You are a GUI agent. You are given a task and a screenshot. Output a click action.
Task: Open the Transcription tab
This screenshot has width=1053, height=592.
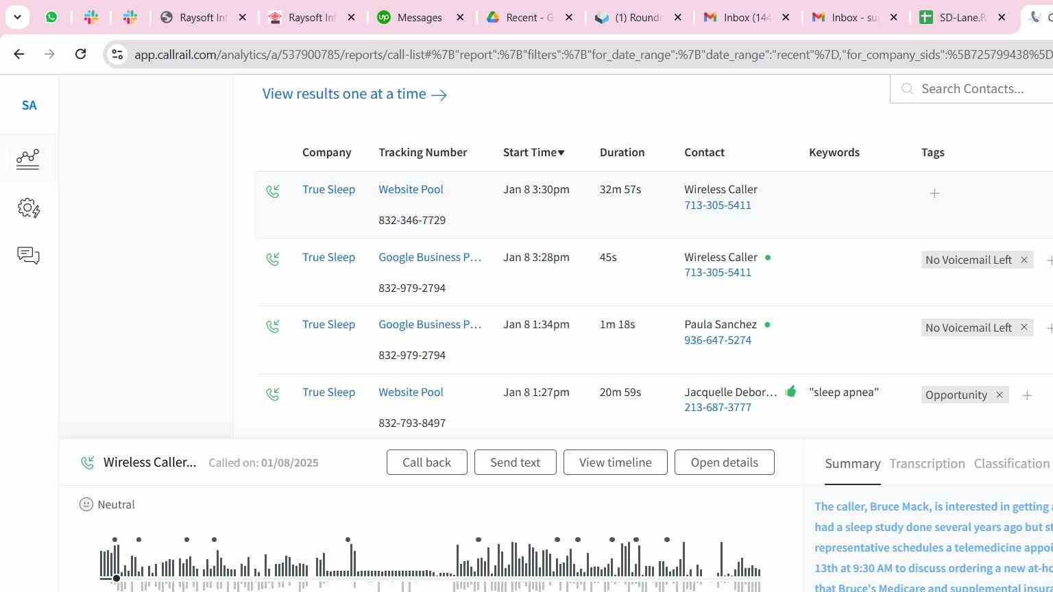(x=927, y=464)
